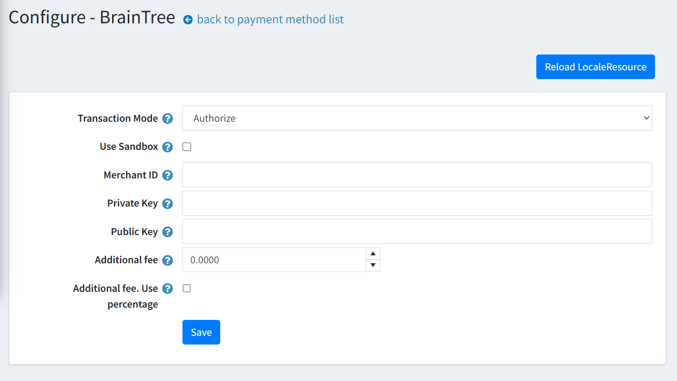Click the Merchant ID help icon

click(x=167, y=175)
